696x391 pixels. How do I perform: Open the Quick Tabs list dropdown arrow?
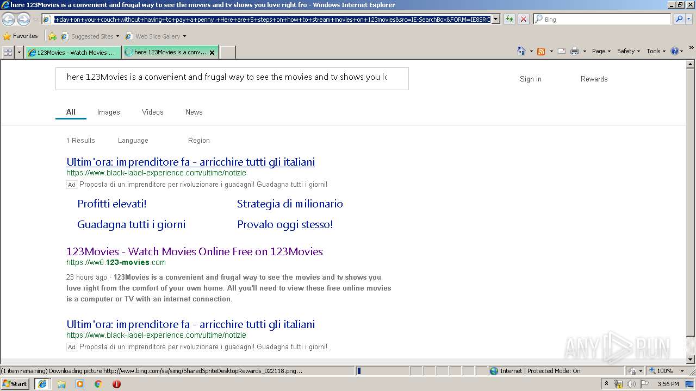(x=20, y=52)
